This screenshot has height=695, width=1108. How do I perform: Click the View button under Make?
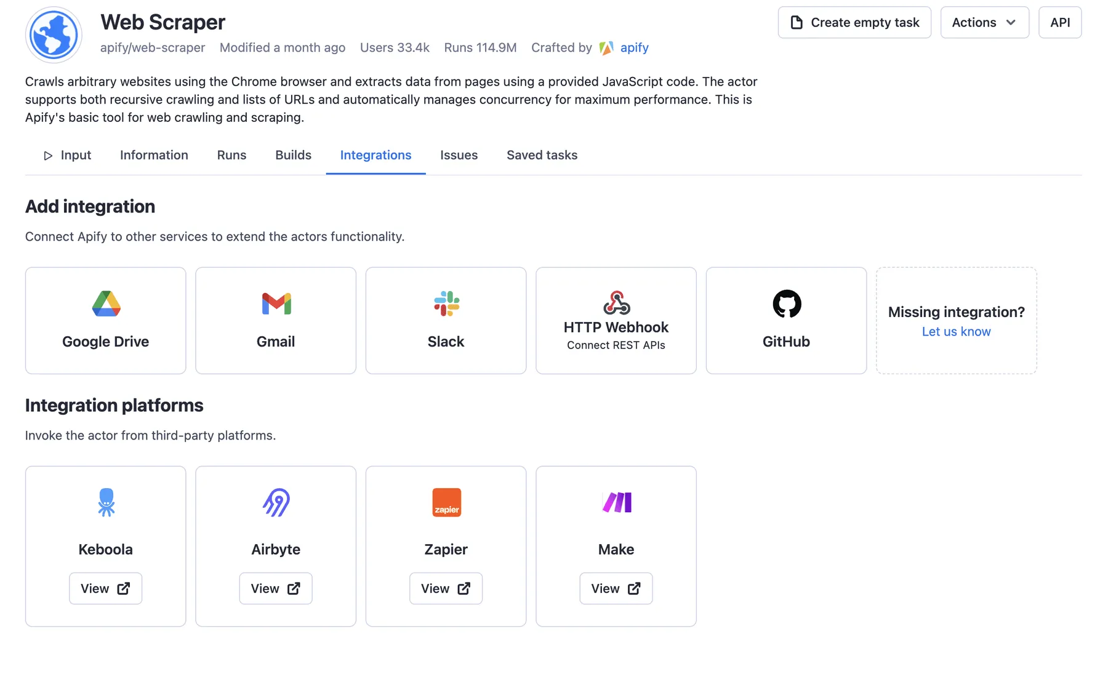coord(616,589)
